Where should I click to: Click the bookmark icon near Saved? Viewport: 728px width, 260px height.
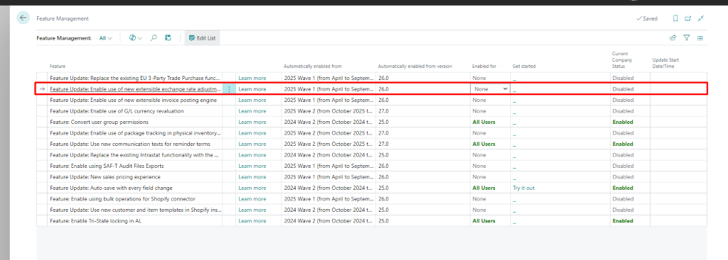[675, 18]
